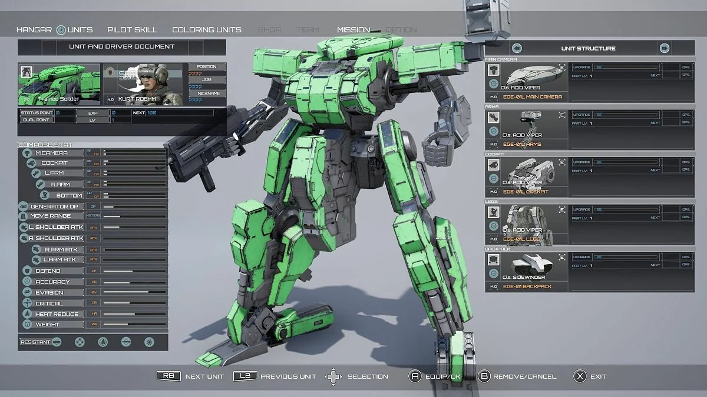
Task: Click the JOB field
Action: 206,79
